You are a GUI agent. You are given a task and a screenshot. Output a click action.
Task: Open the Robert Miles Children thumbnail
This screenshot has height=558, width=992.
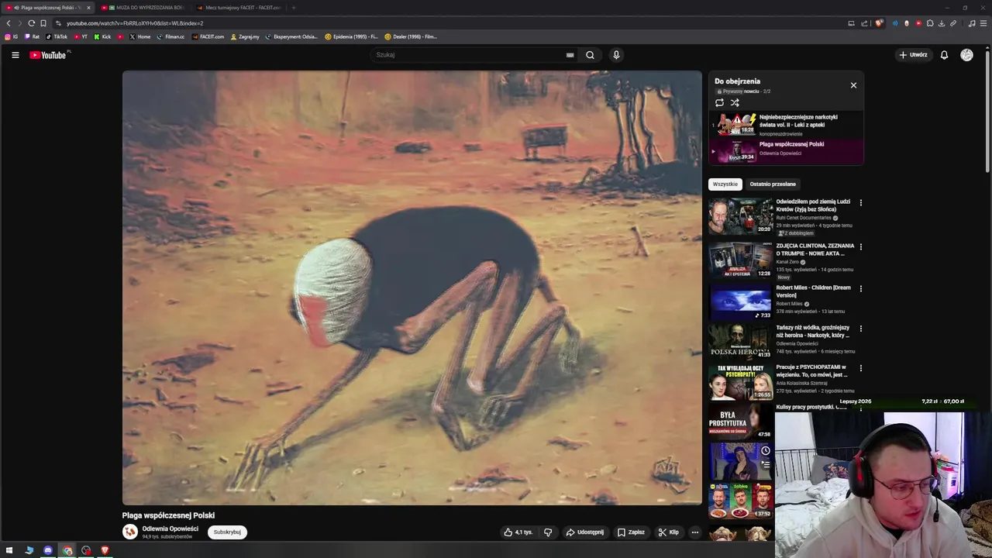pos(741,302)
